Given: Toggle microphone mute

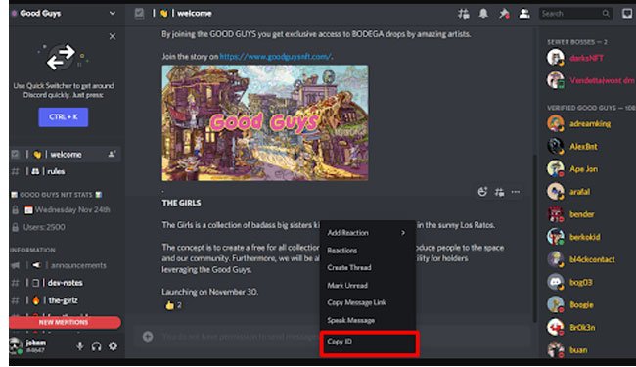Looking at the screenshot, I should point(80,345).
